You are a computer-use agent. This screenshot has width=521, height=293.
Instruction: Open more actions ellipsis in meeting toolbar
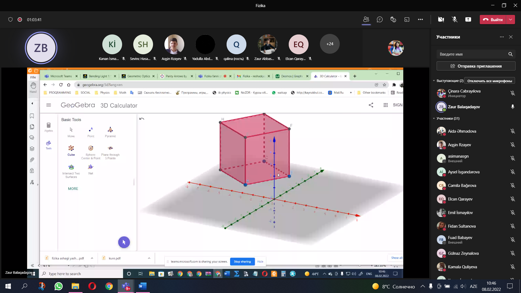(x=420, y=20)
